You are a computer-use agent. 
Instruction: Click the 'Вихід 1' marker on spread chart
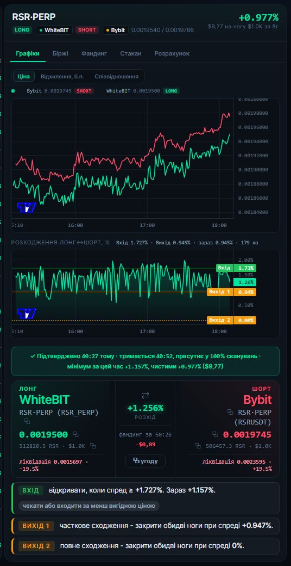219,292
